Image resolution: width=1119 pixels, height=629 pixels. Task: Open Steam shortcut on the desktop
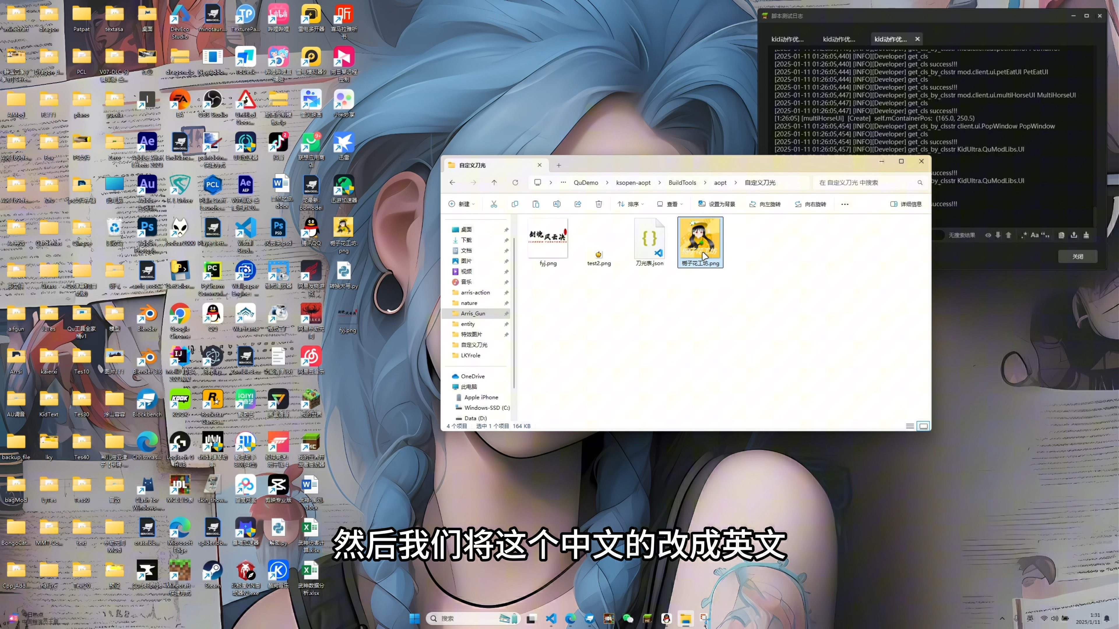[213, 574]
